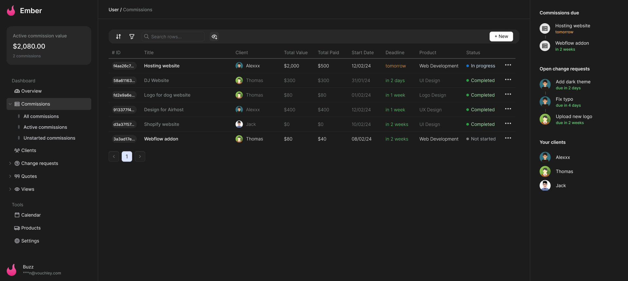The image size is (628, 281).
Task: Open Views in the sidebar
Action: (x=27, y=189)
